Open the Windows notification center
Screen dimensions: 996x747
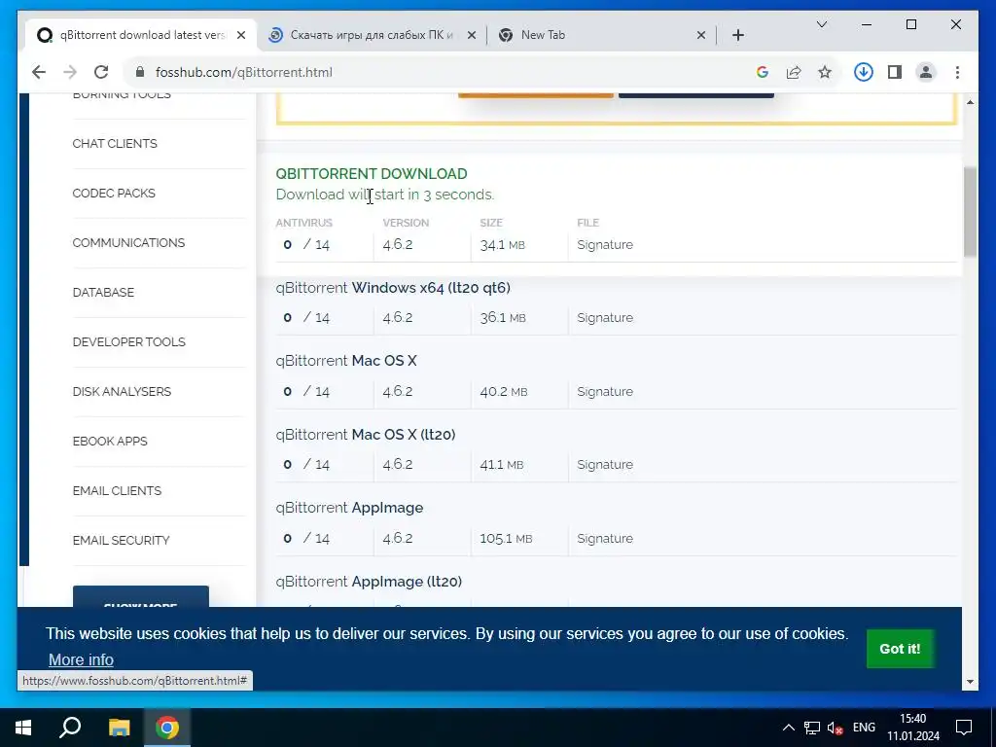pyautogui.click(x=964, y=728)
